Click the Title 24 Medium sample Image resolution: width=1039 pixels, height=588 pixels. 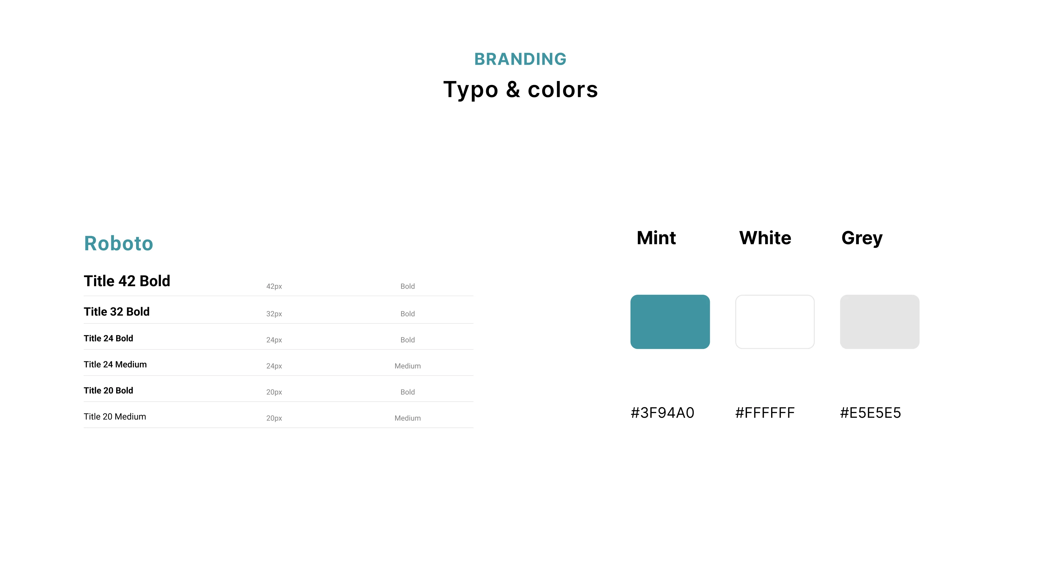coord(116,364)
